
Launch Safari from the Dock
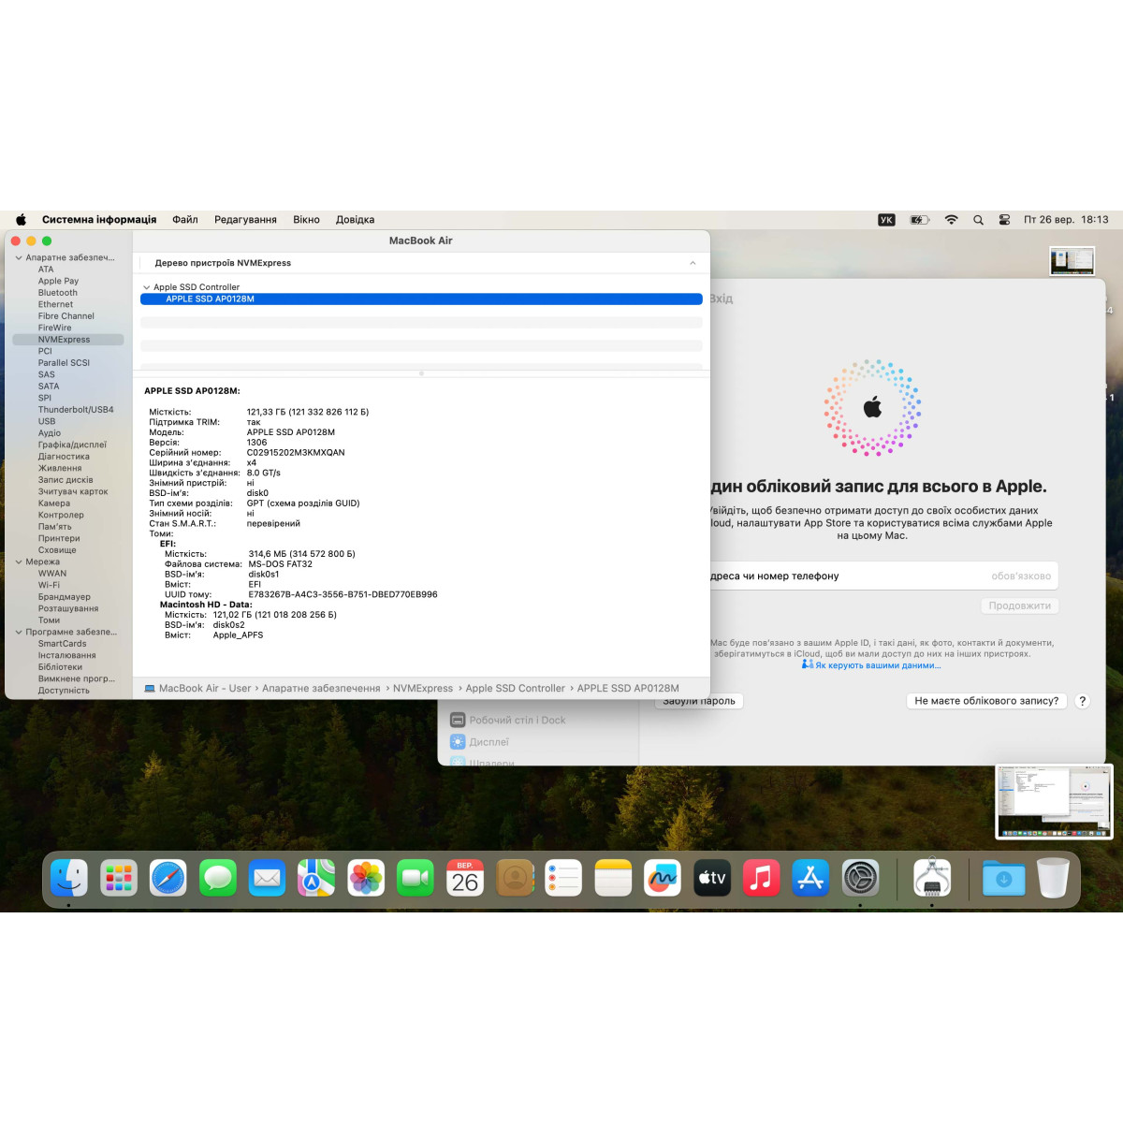pyautogui.click(x=168, y=878)
